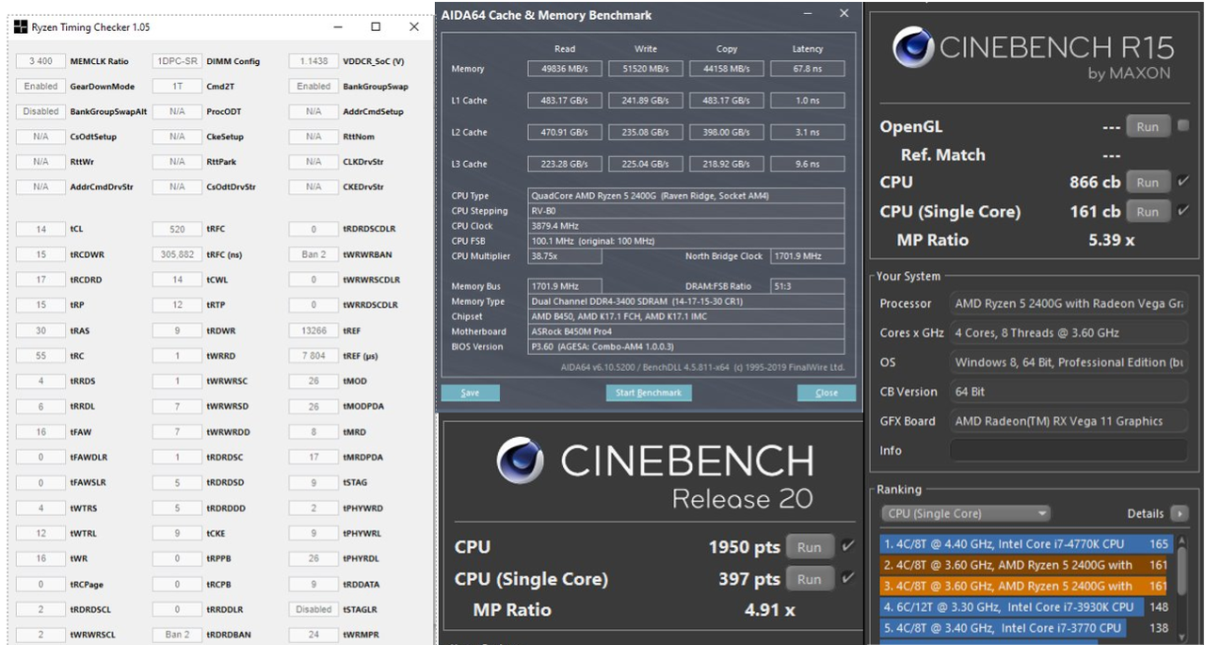Click the Info input field in Cinebench R15
1205x645 pixels.
[1068, 450]
